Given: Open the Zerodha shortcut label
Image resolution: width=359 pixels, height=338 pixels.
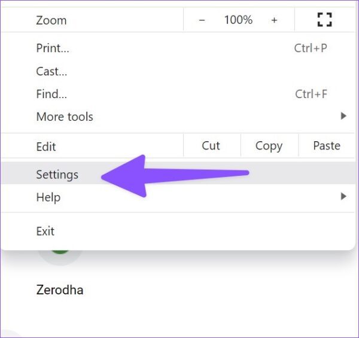Looking at the screenshot, I should click(x=60, y=290).
